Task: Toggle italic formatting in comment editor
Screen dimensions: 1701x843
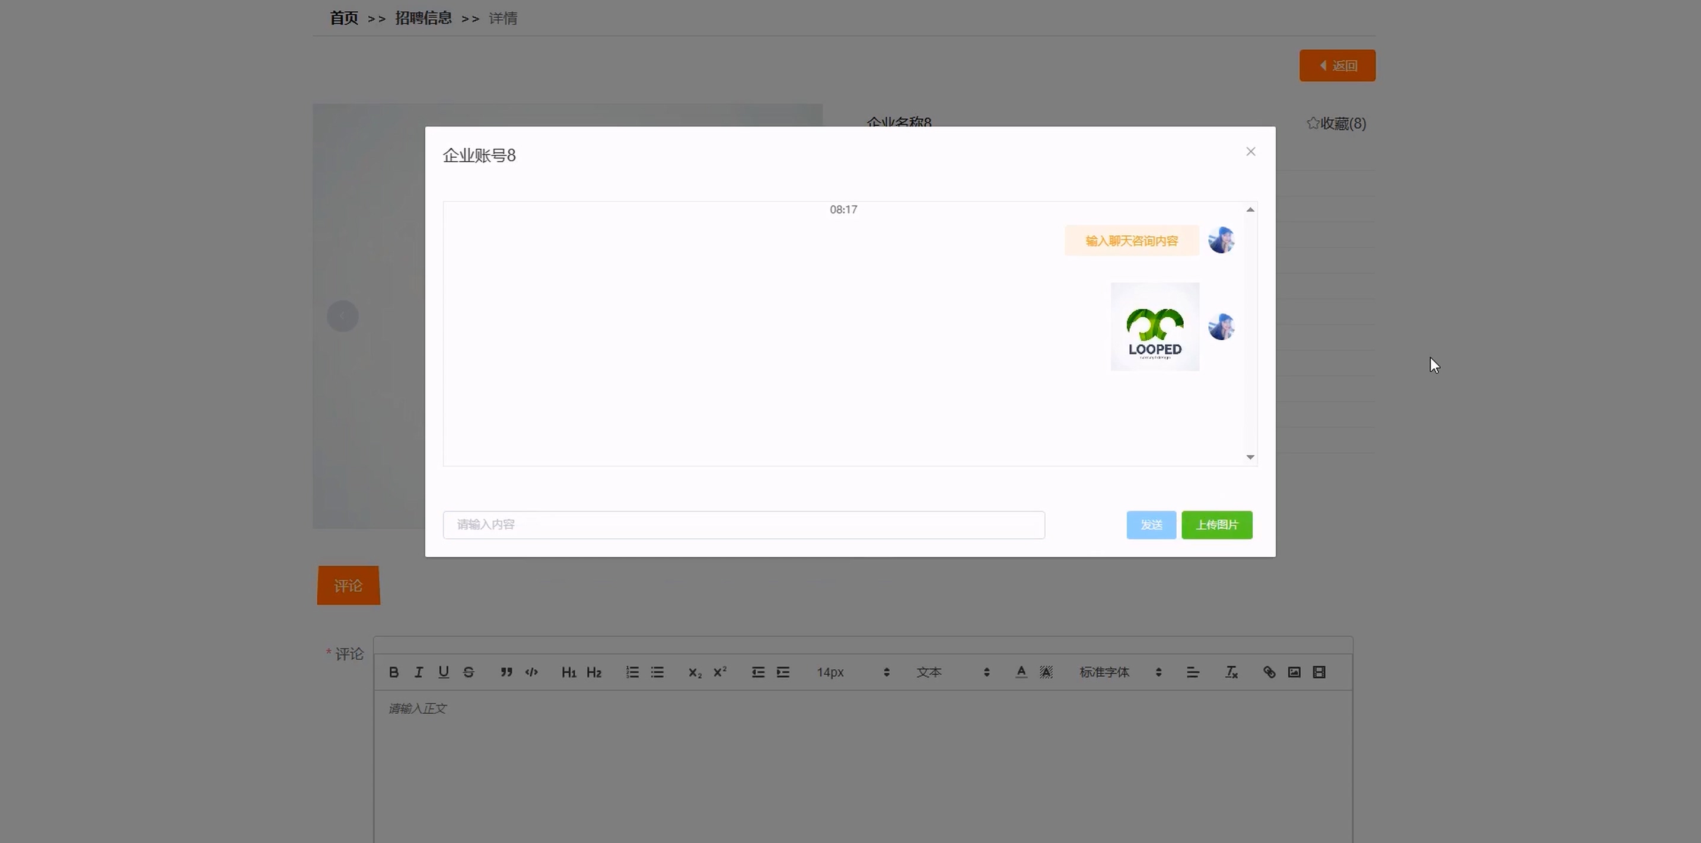Action: point(419,672)
